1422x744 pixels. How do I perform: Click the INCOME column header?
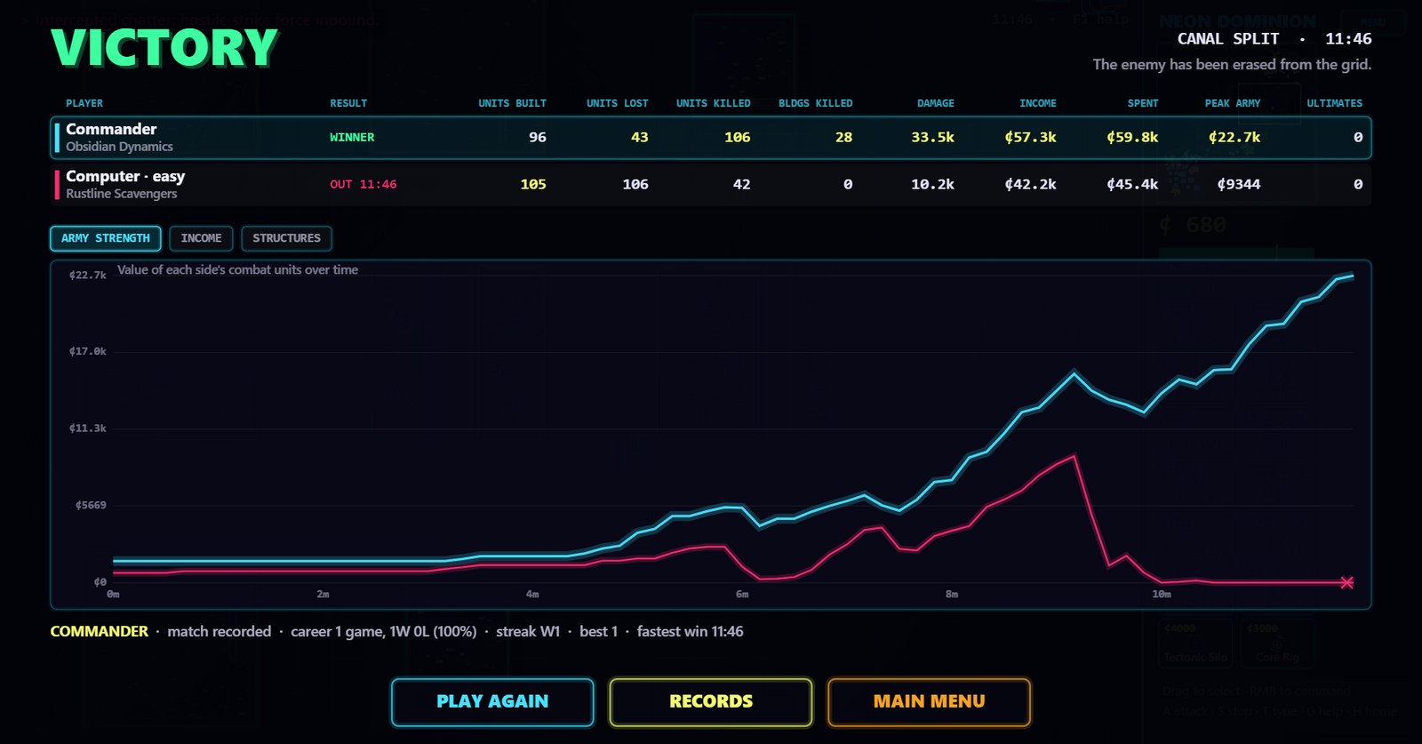[x=1038, y=103]
